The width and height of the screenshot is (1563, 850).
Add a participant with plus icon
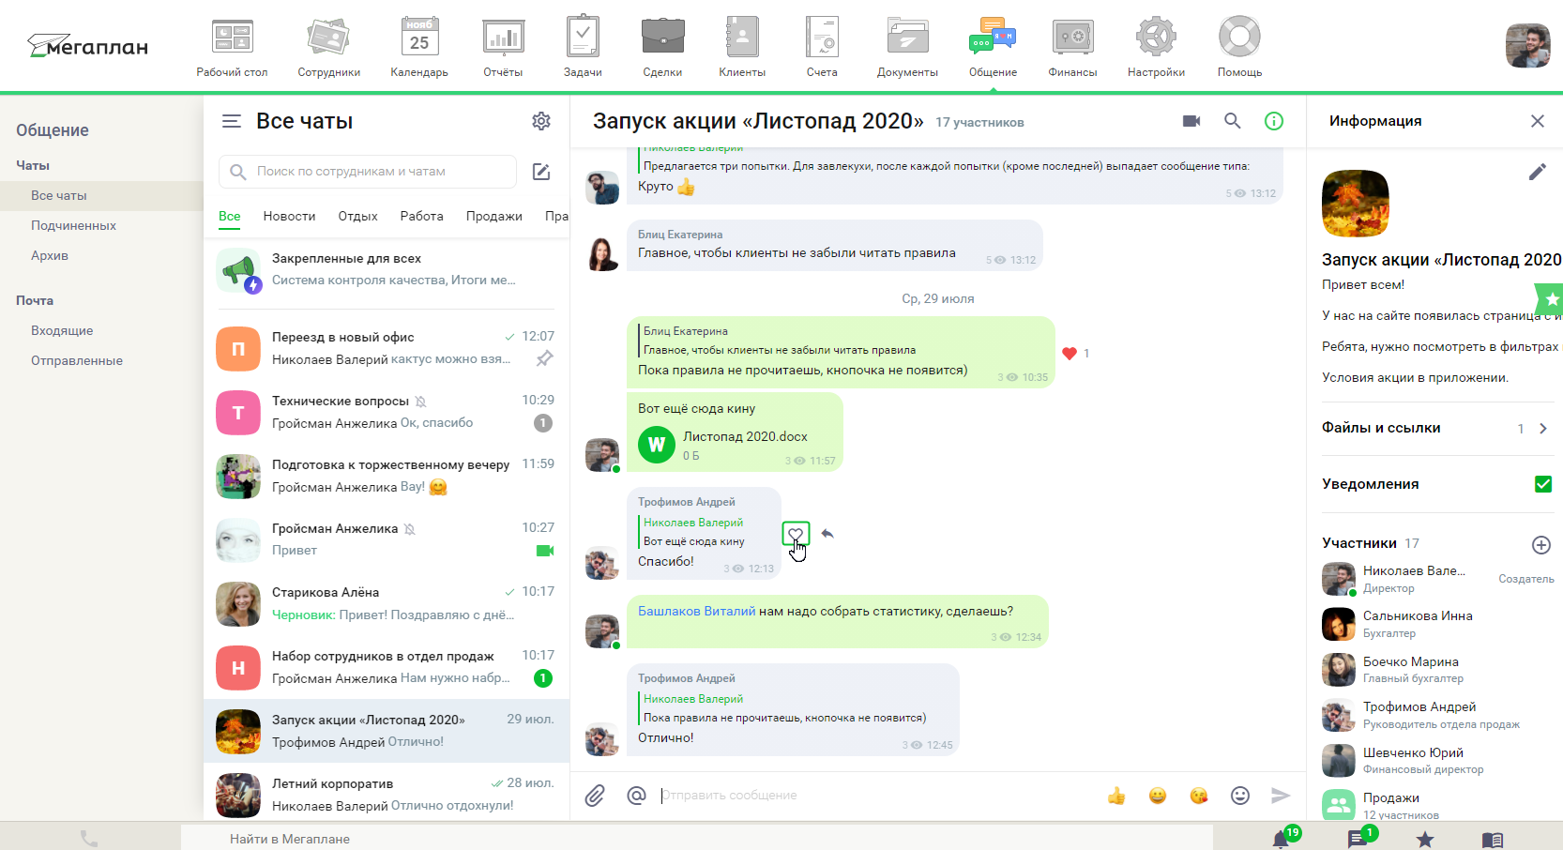pyautogui.click(x=1541, y=545)
